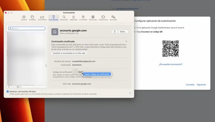Click the QR code image

pos(170,49)
